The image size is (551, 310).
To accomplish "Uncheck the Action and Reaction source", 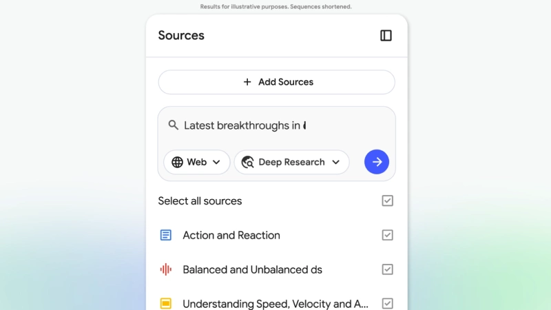I will click(388, 235).
